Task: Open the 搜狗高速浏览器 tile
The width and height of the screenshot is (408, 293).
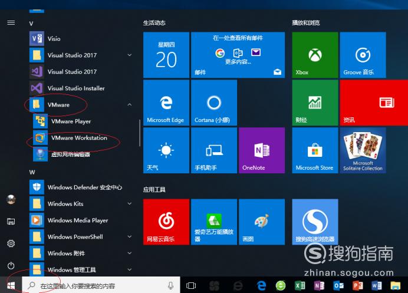Action: [x=315, y=222]
